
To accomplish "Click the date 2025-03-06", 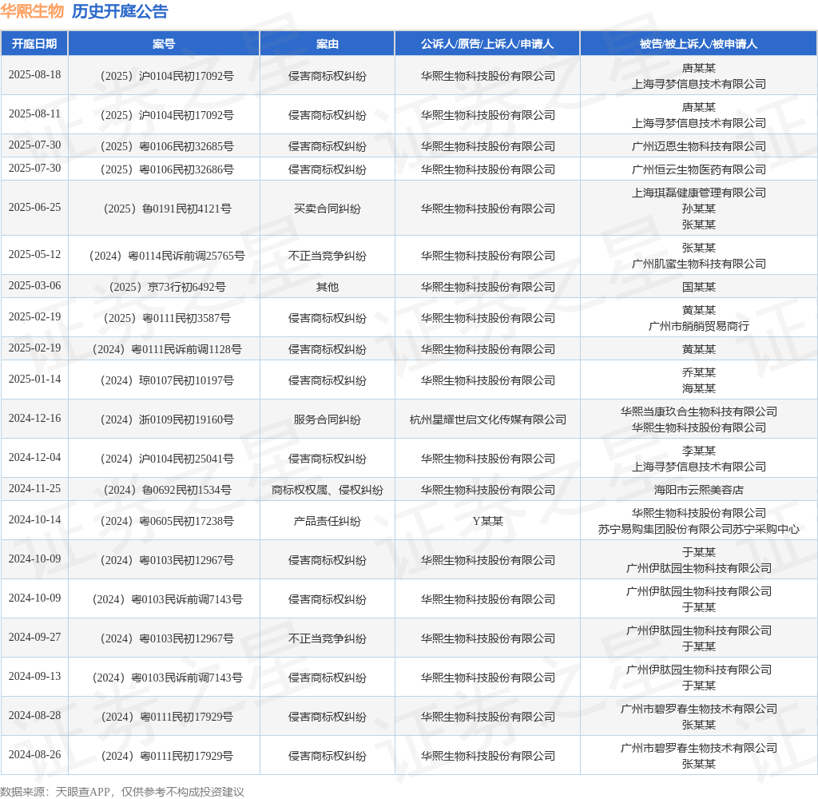I will 34,285.
